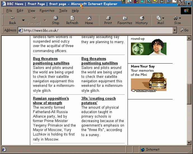
Task: Click the Internet zone globe icon
Action: coord(143,150)
